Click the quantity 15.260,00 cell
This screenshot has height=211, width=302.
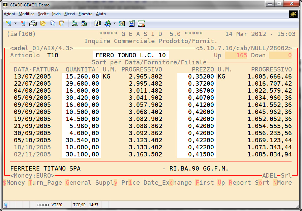point(81,77)
